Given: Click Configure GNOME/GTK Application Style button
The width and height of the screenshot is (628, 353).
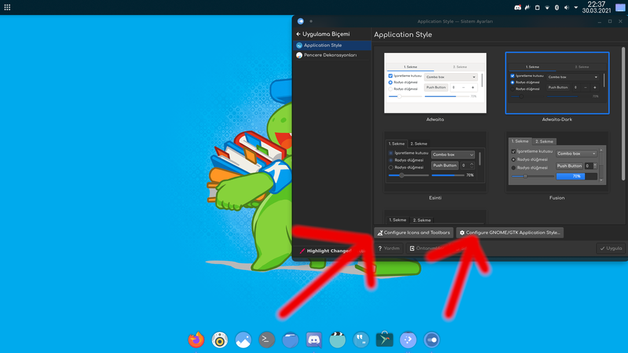Looking at the screenshot, I should 509,233.
